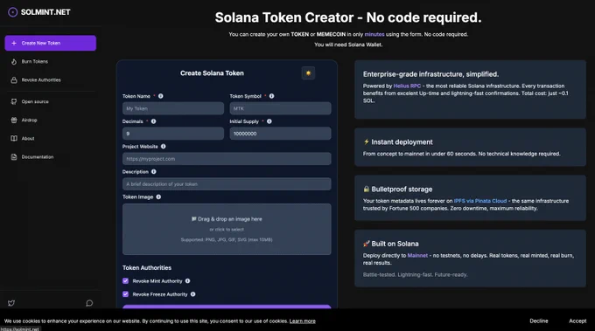Viewport: 595px width, 331px height.
Task: Click info icon next to Description
Action: point(154,172)
